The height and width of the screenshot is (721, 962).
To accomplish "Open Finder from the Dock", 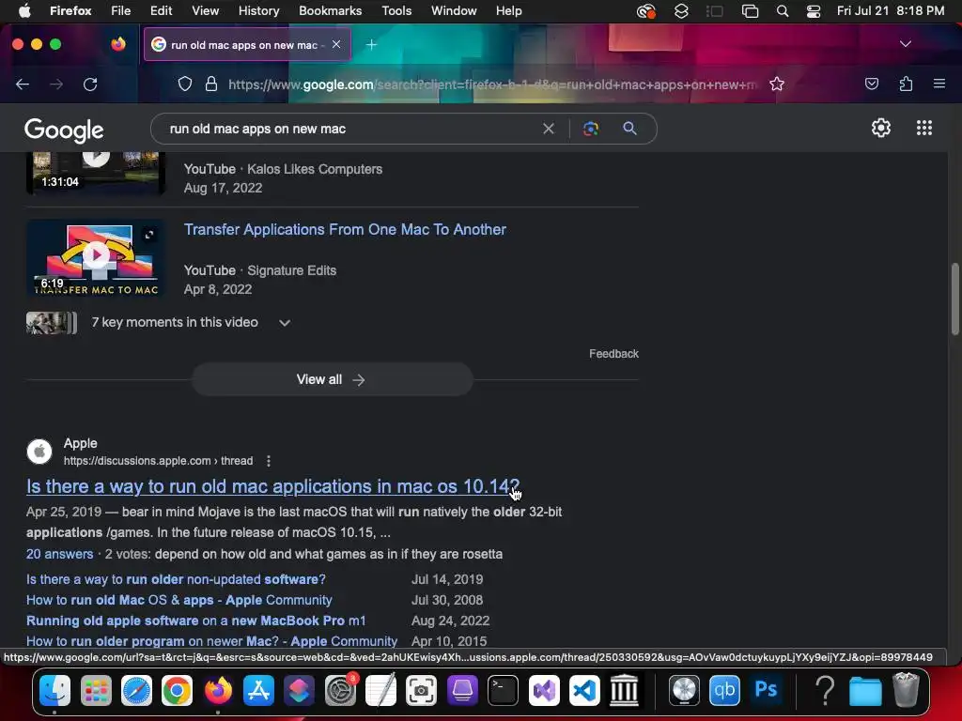I will point(55,690).
